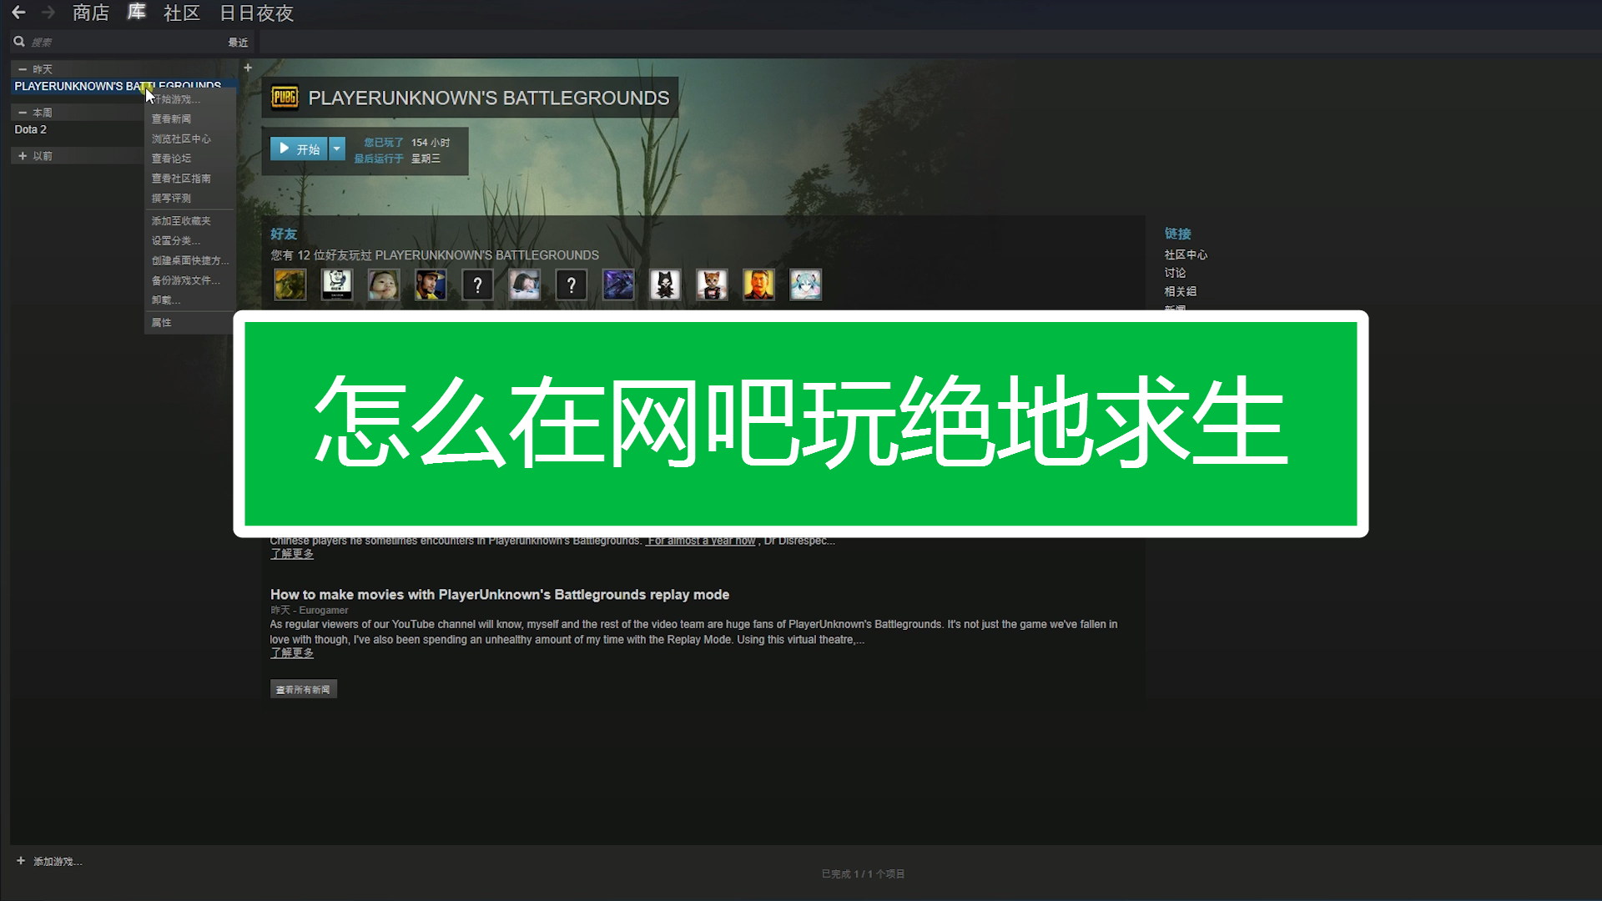
Task: Click the plus icon next to 添加游戏
Action: click(x=21, y=860)
